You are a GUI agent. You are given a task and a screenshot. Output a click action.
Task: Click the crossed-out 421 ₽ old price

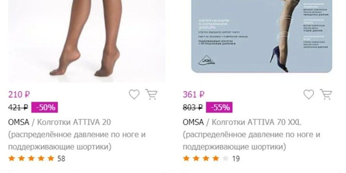[18, 108]
